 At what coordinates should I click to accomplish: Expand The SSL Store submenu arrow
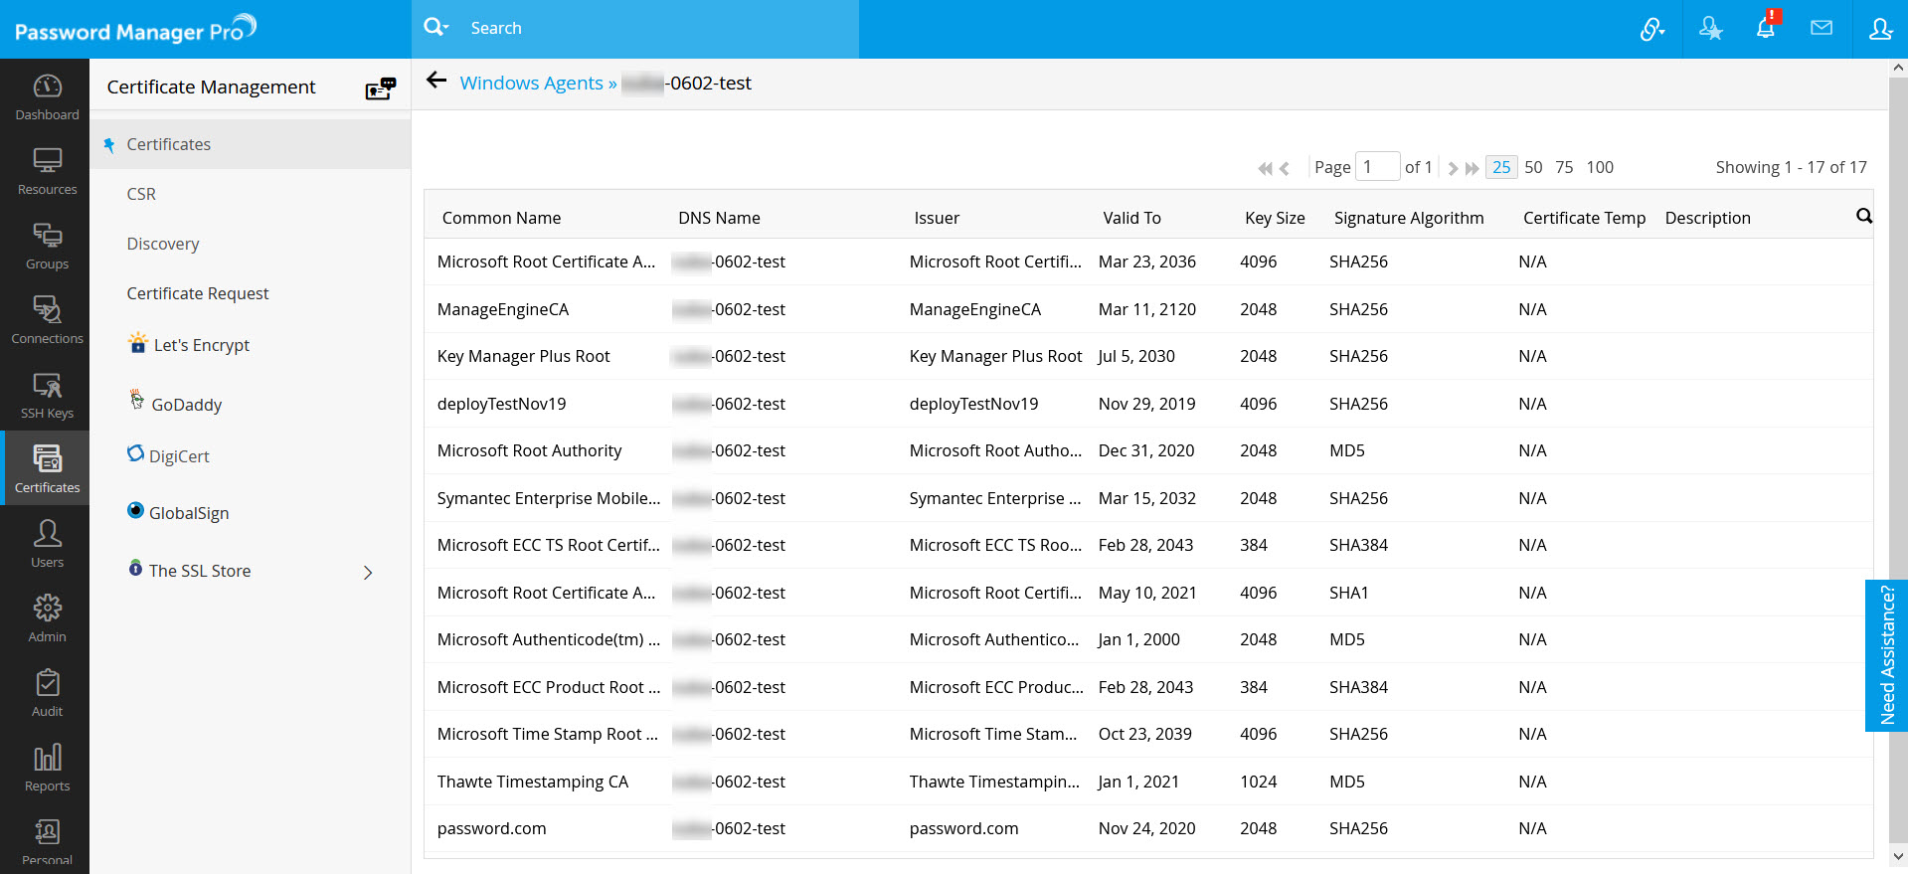pyautogui.click(x=368, y=573)
